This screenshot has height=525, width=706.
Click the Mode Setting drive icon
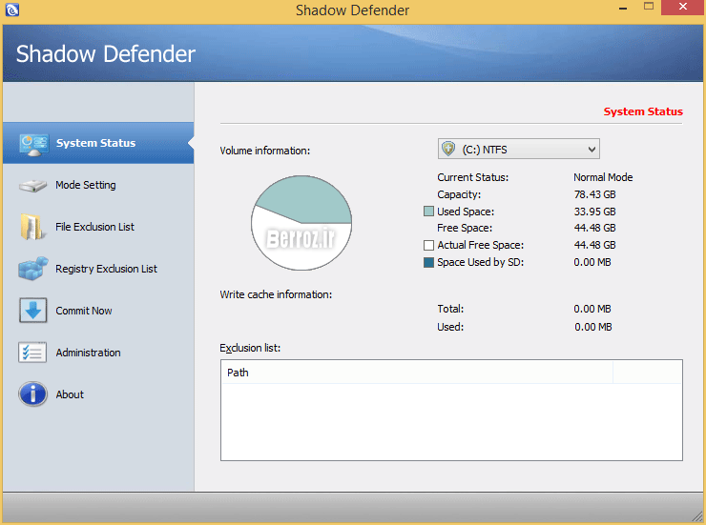[x=32, y=186]
